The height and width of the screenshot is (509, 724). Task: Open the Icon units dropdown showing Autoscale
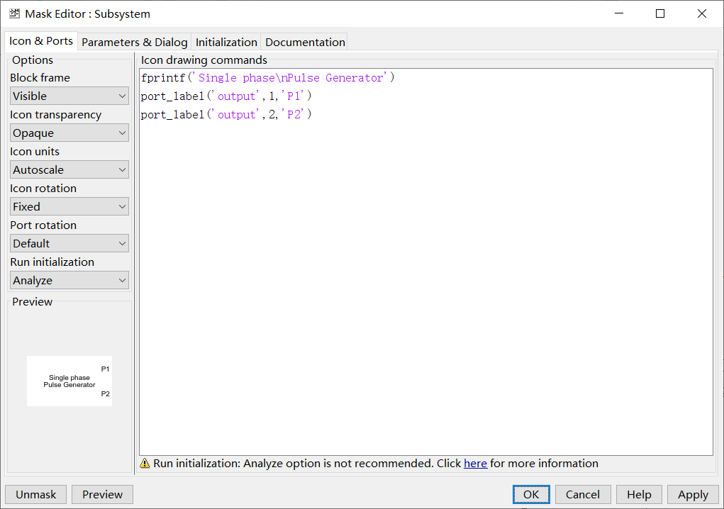coord(69,170)
